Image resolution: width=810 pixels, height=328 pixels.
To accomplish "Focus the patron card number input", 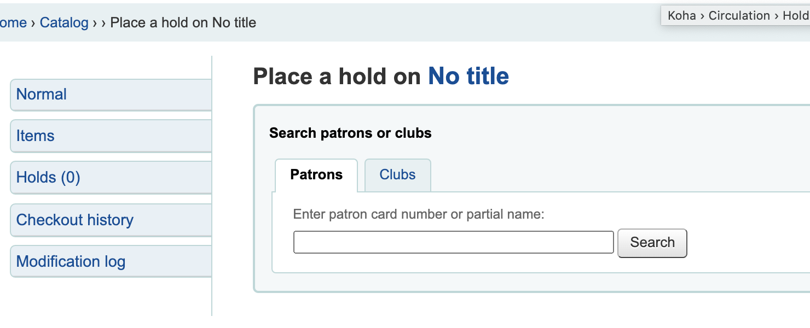I will pos(453,242).
